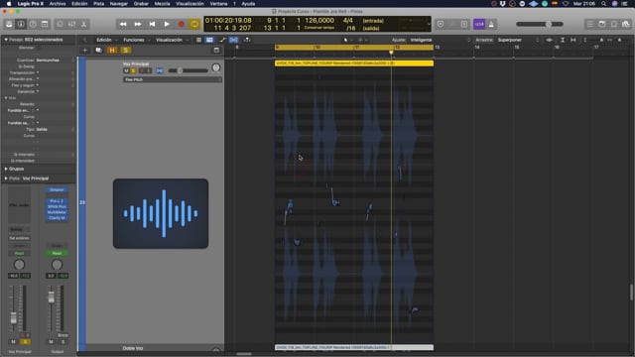Collapse the Pasaje region inspector triangle
This screenshot has width=635, height=357.
pos(6,40)
